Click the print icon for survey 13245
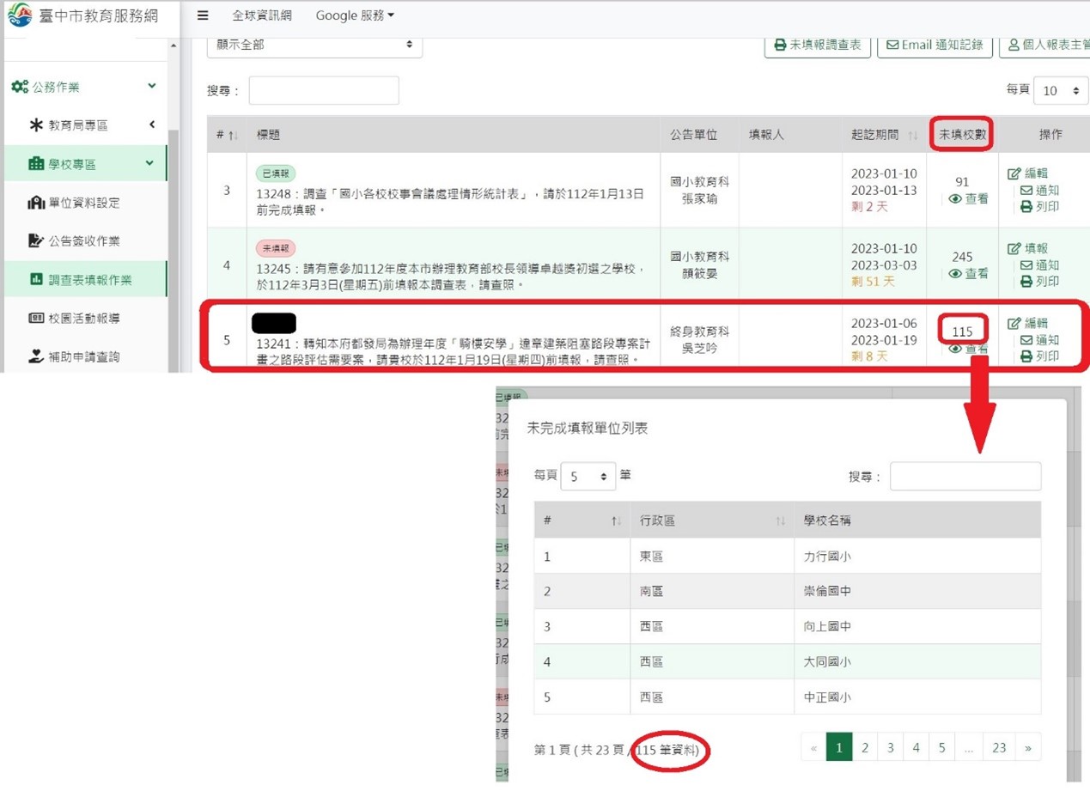The height and width of the screenshot is (791, 1090). 1026,282
